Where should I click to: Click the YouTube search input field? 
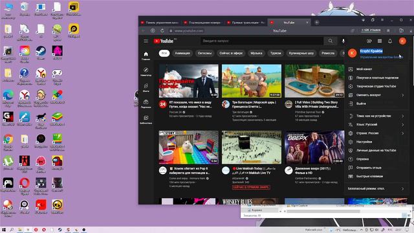262,41
